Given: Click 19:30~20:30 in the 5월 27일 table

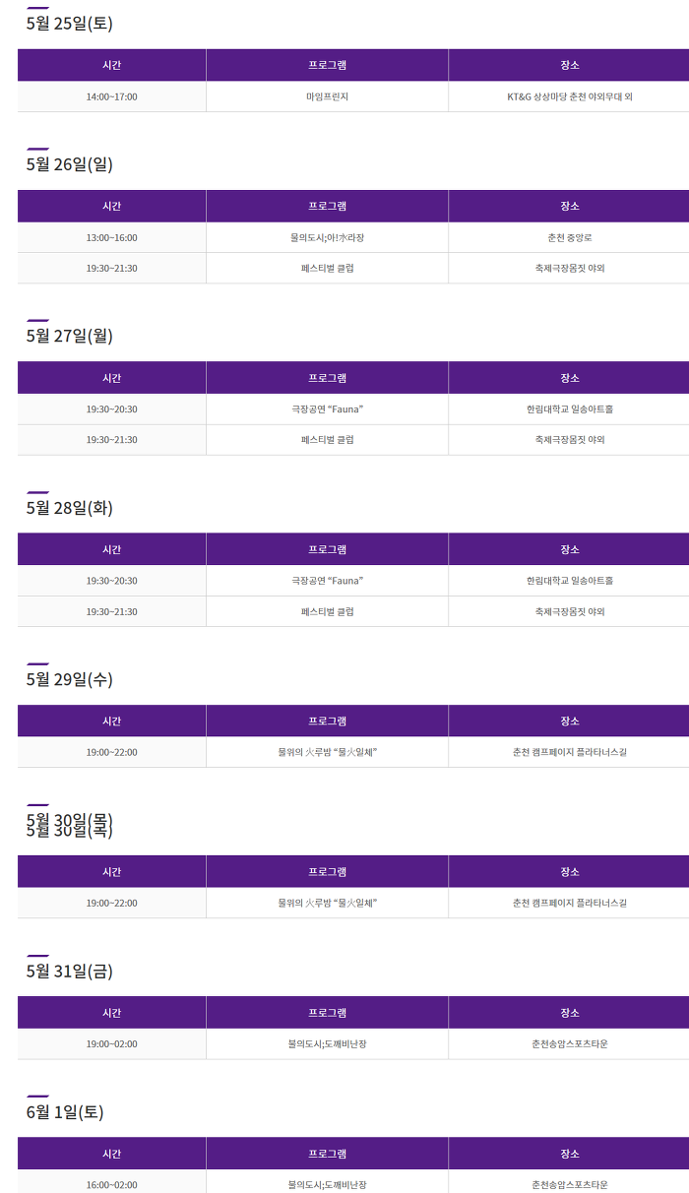Looking at the screenshot, I should point(111,408).
